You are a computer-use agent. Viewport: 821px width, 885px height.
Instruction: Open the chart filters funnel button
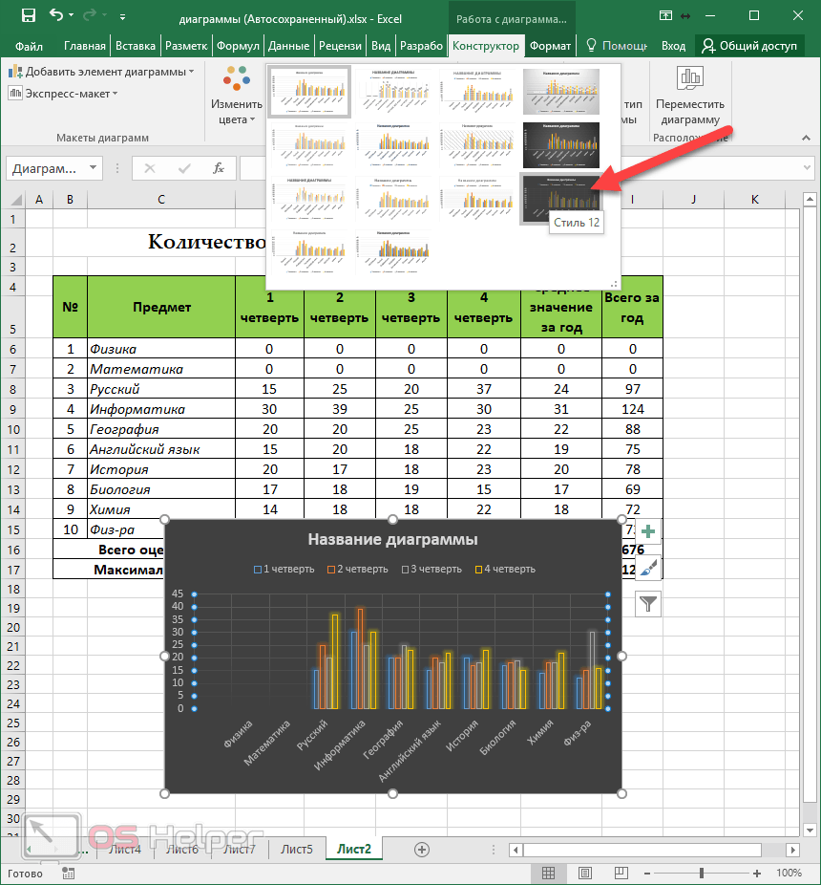(x=648, y=603)
